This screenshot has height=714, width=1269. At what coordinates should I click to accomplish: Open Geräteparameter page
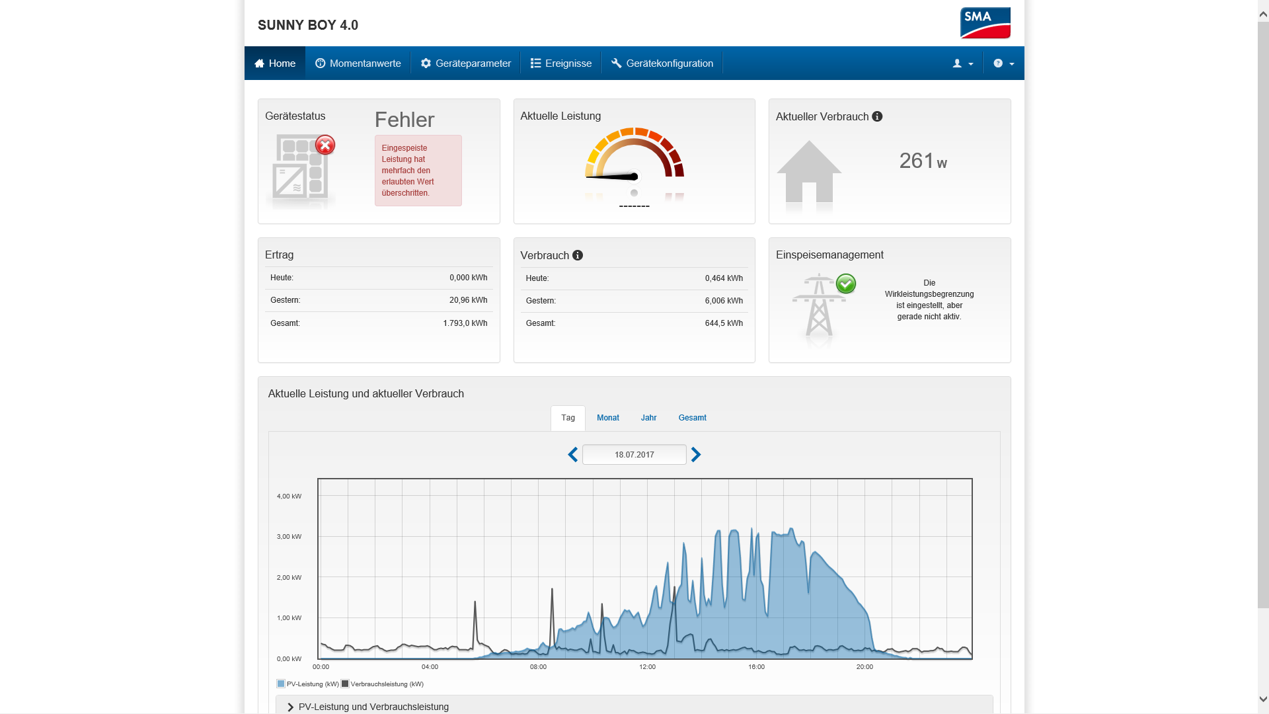466,63
